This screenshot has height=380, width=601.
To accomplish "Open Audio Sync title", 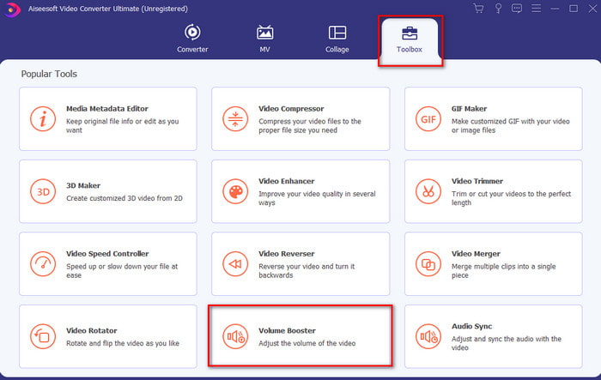I will point(471,326).
